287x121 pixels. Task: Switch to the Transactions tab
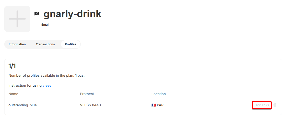[45, 44]
